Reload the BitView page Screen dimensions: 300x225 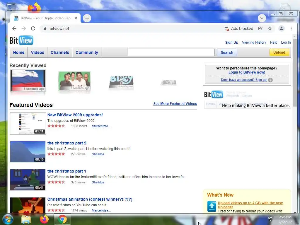[x=33, y=28]
